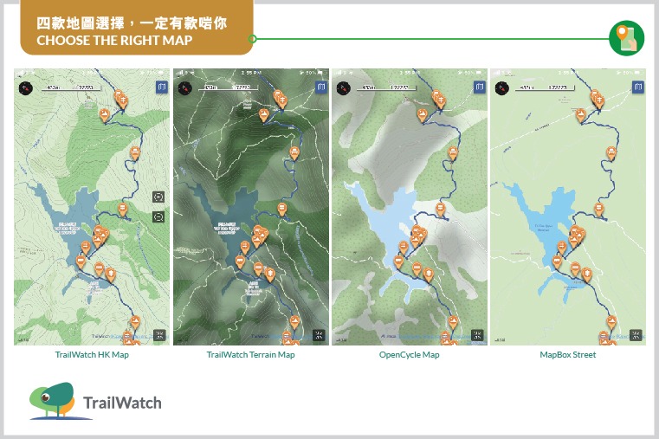Viewport: 659px width, 439px height.
Task: Click the green map pin icon in header
Action: click(627, 38)
